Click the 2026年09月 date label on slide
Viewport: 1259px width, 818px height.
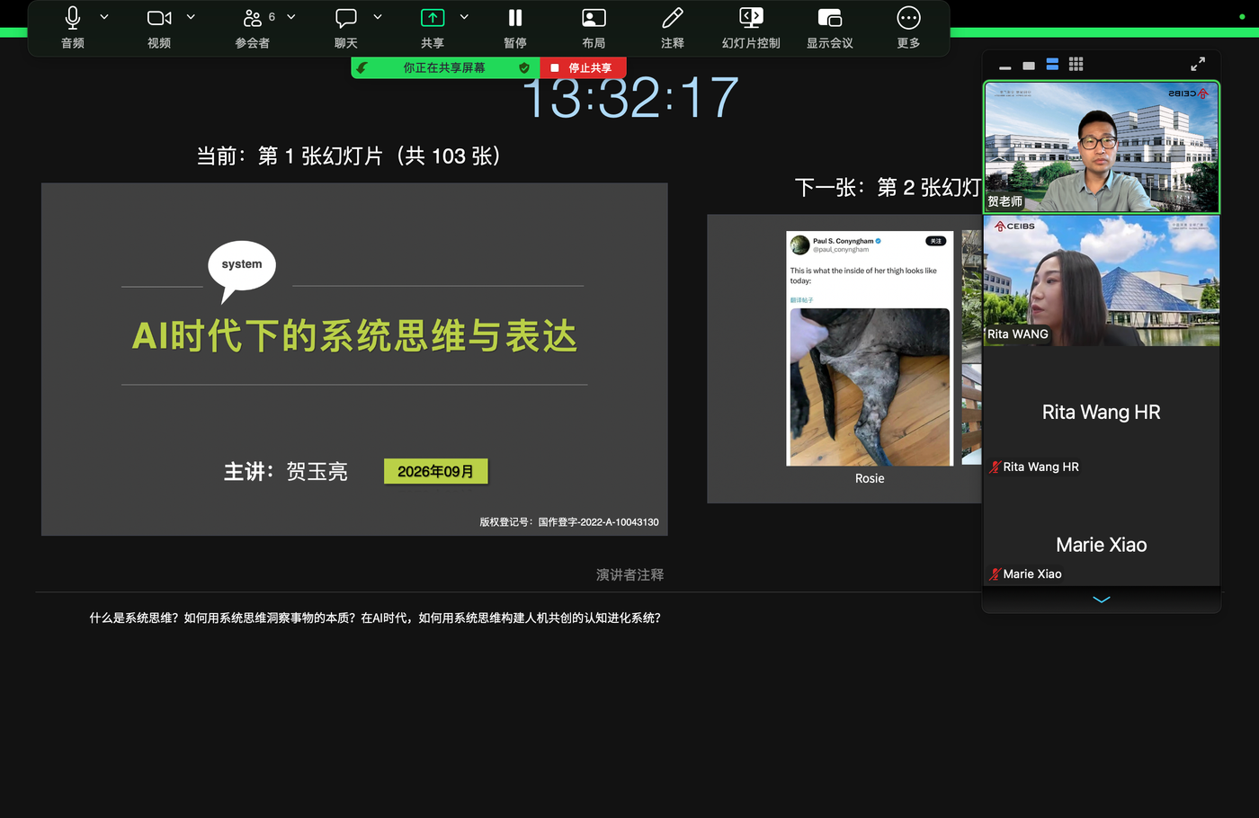pyautogui.click(x=436, y=472)
